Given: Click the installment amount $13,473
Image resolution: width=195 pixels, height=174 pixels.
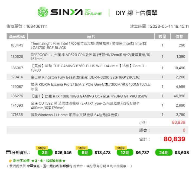Looking at the screenshot, I should [103, 153].
